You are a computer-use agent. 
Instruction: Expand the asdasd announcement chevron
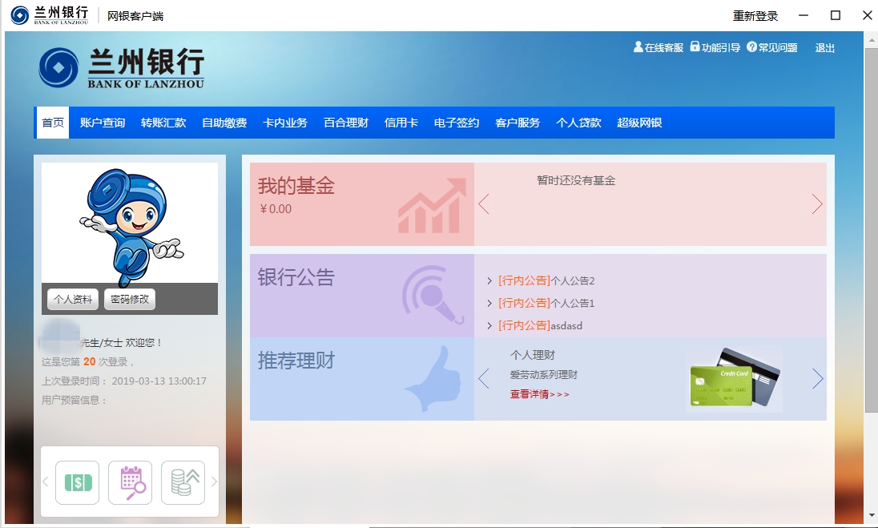tap(489, 325)
